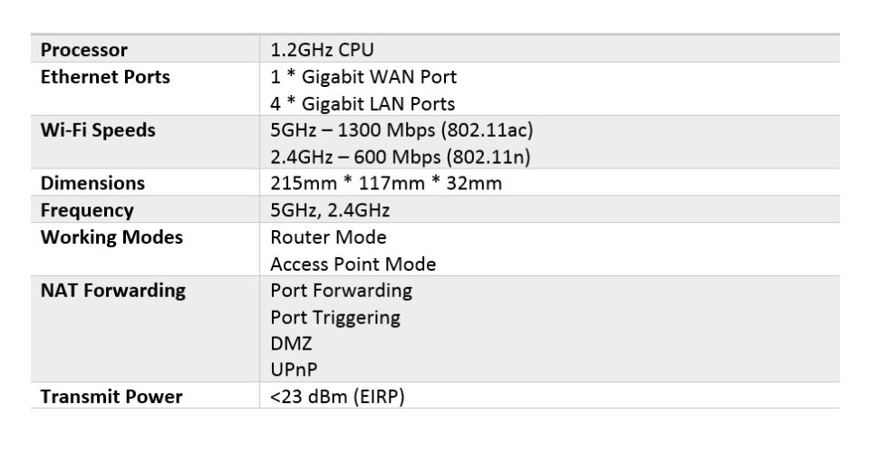This screenshot has height=471, width=870.
Task: Click the Access Point Mode text
Action: click(x=353, y=264)
